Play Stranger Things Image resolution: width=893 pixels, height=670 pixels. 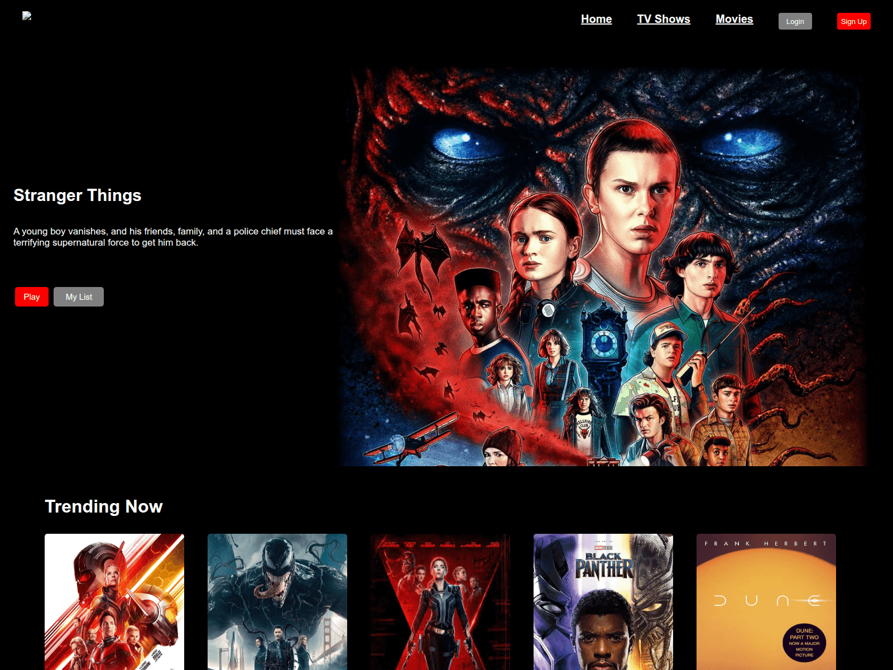(x=32, y=297)
